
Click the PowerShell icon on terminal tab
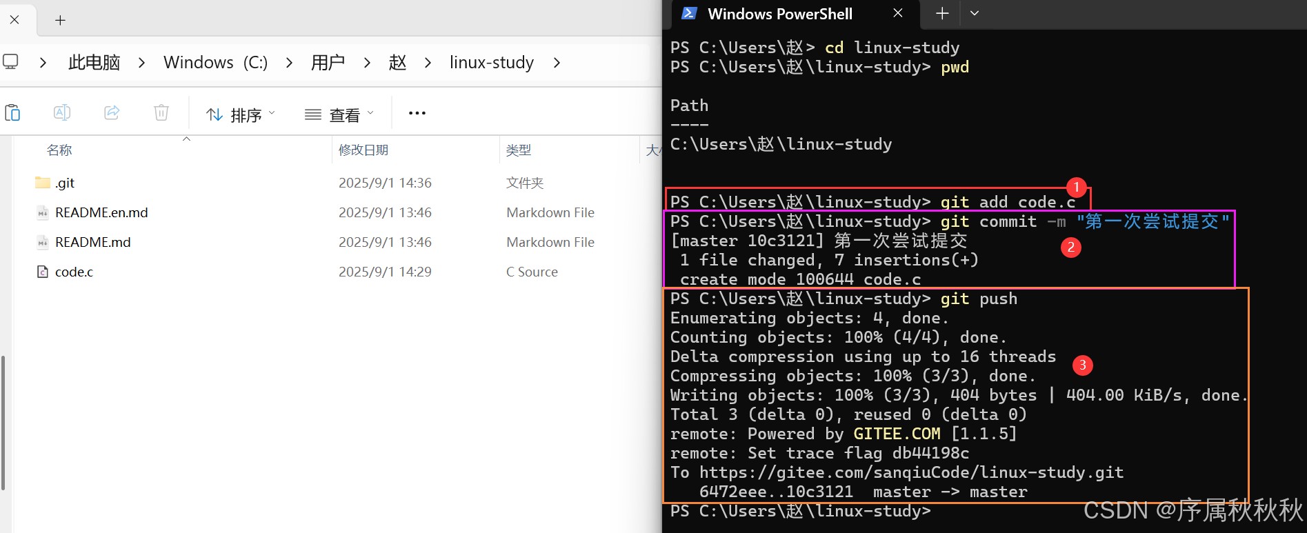pyautogui.click(x=688, y=13)
